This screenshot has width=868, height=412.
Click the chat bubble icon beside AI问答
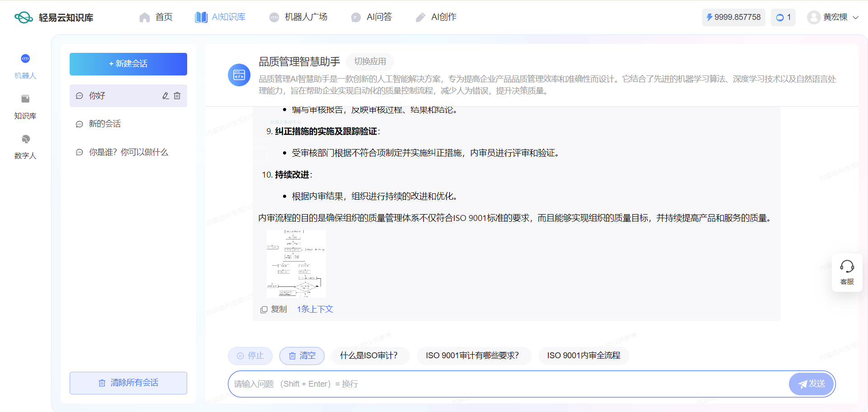pos(356,17)
